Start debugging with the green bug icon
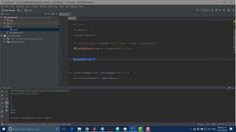Image resolution: width=236 pixels, height=132 pixels. pos(216,10)
